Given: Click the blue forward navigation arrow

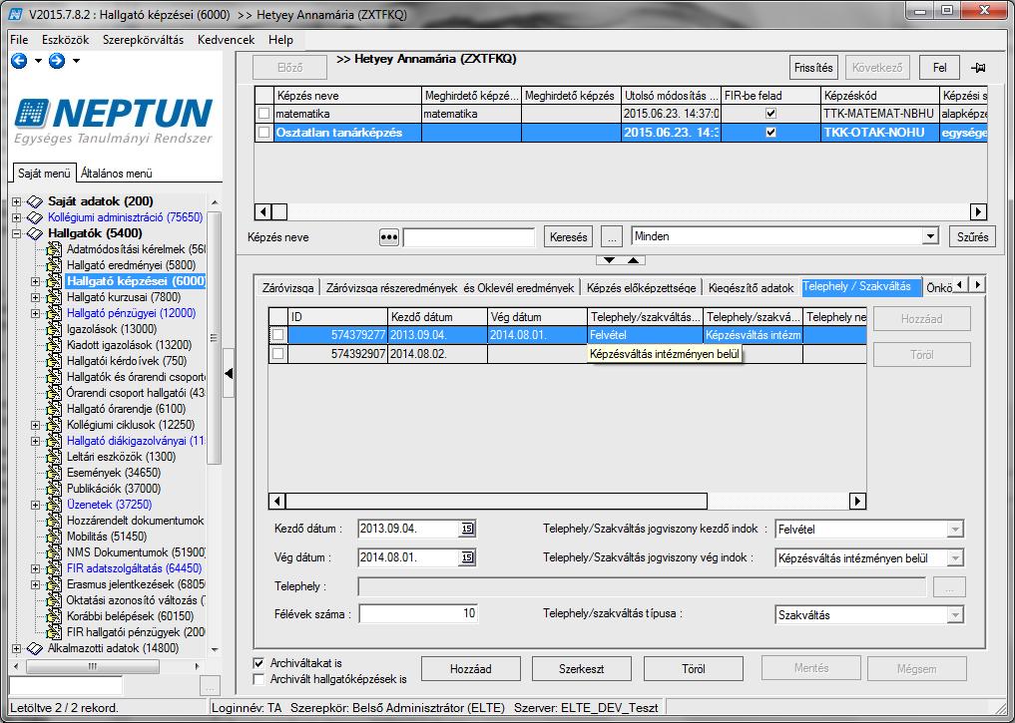Looking at the screenshot, I should [x=57, y=61].
